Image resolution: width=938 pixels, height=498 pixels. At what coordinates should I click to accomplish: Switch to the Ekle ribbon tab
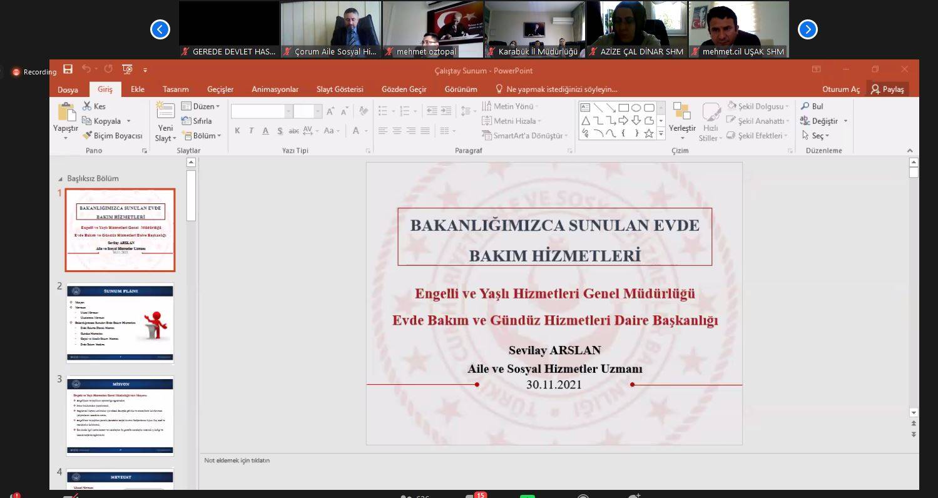(x=138, y=89)
